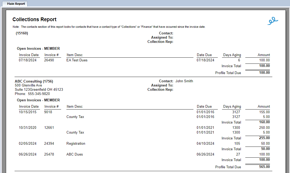Click the ABC Dues item description
This screenshot has width=290, height=173.
75,154
